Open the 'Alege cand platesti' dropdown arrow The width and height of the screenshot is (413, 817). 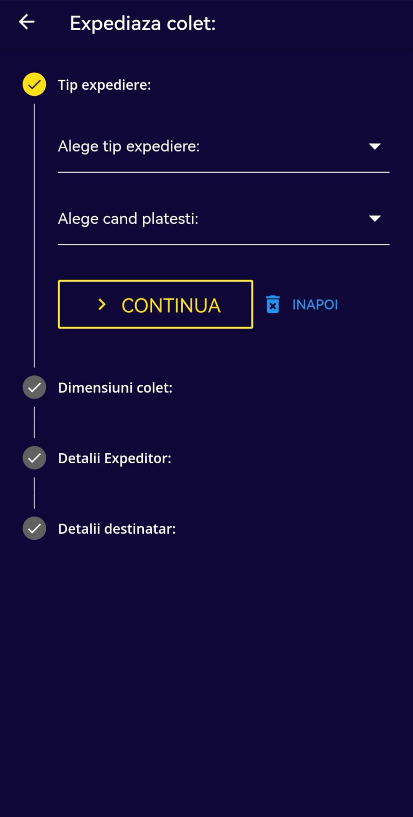(375, 219)
